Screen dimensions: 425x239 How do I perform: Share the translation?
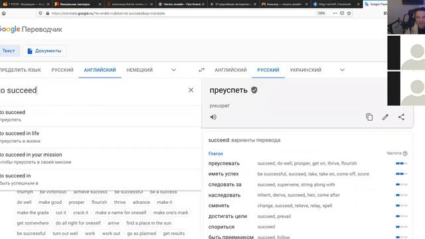coord(401,117)
